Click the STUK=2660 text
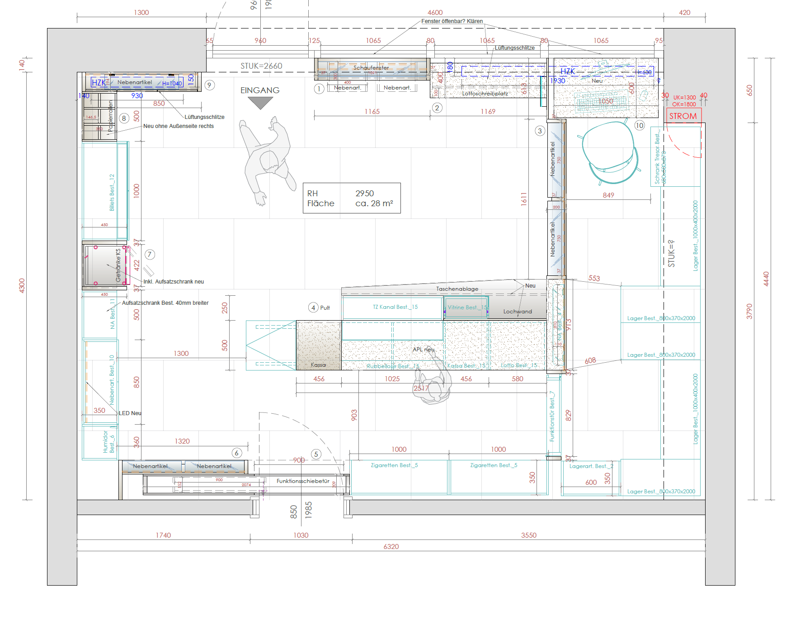Screen dimensions: 791x634 coord(261,66)
